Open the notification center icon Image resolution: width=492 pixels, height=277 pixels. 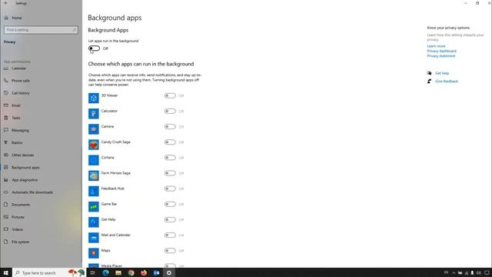pos(487,272)
